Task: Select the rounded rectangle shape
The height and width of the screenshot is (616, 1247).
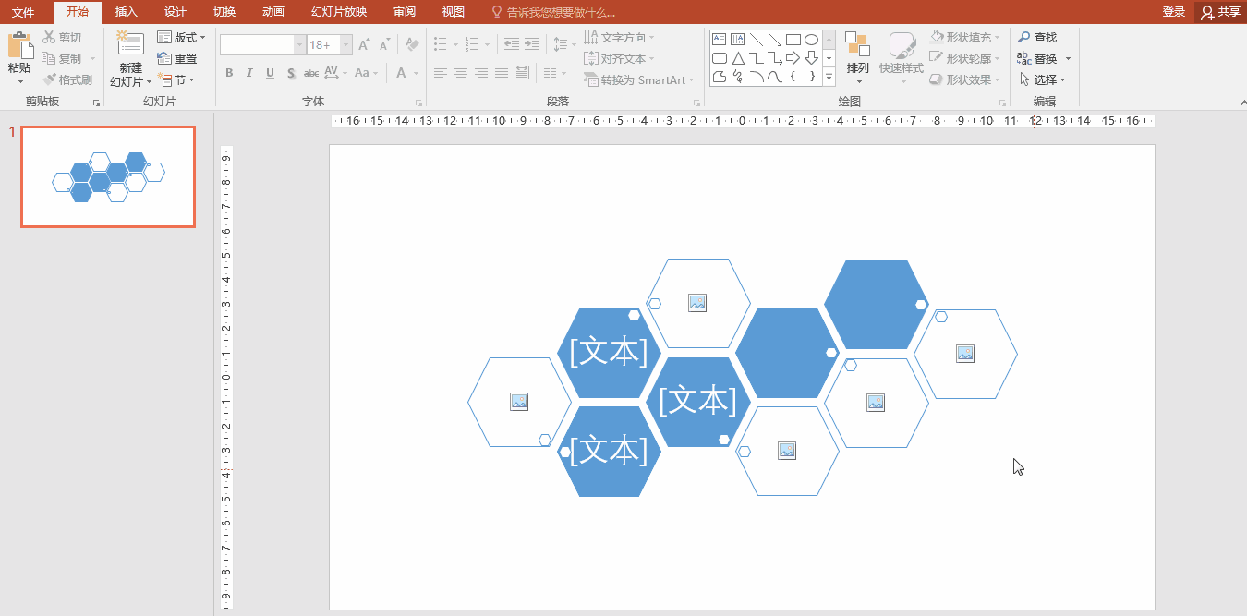Action: point(719,58)
